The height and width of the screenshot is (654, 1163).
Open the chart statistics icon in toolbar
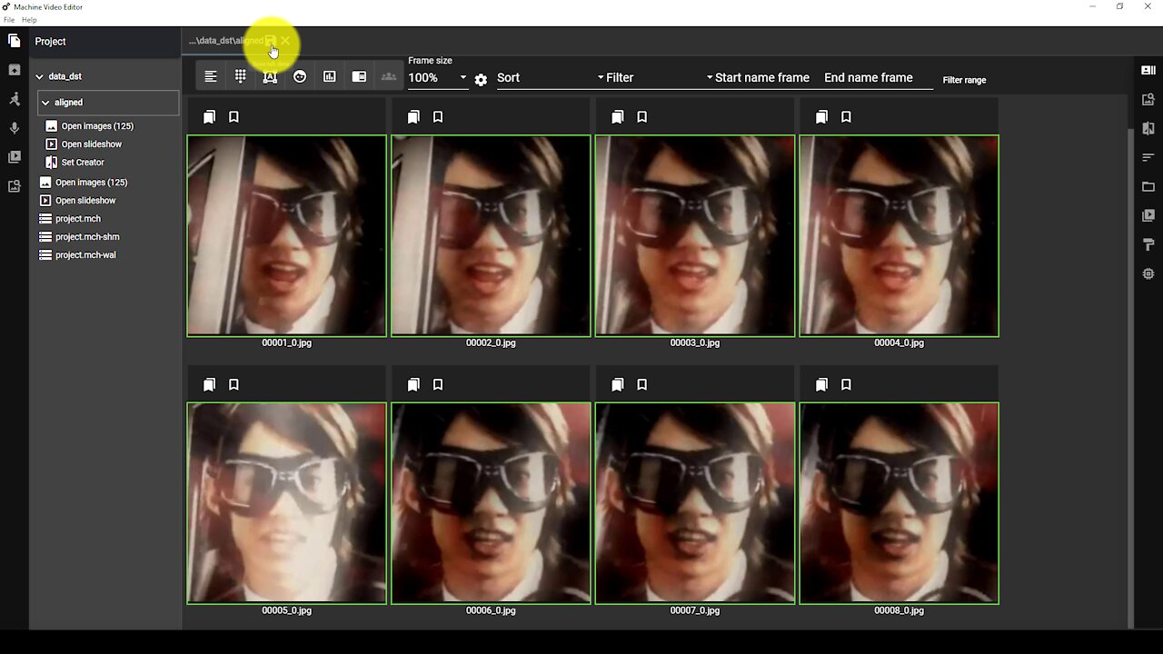(330, 77)
